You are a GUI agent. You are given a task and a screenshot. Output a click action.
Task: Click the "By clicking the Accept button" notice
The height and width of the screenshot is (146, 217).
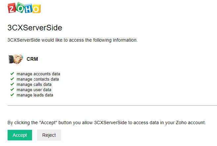(x=107, y=123)
